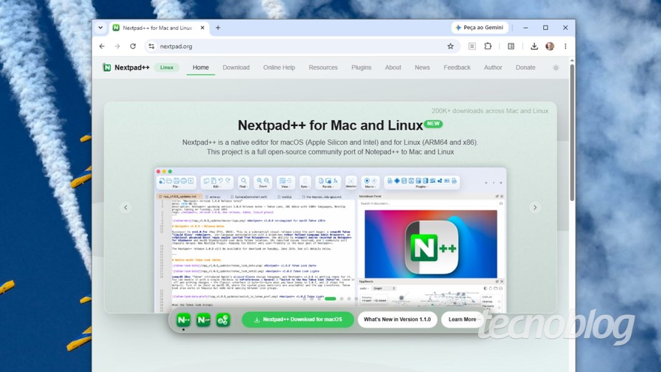Show previous carousel slide
Viewport: 661px width, 372px height.
coord(125,207)
